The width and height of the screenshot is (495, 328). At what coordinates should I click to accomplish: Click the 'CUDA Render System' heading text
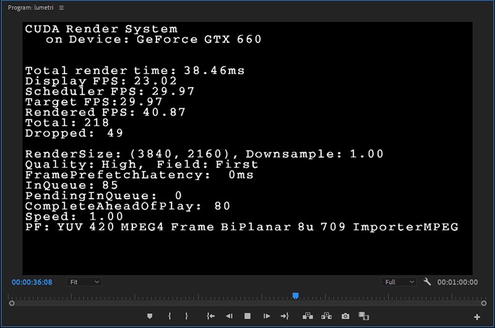tap(101, 28)
